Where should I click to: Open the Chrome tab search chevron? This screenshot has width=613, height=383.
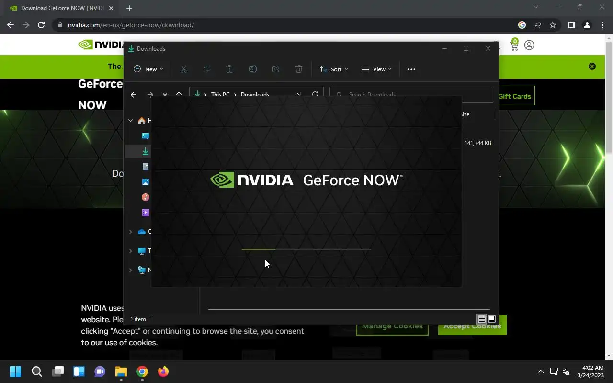point(536,7)
